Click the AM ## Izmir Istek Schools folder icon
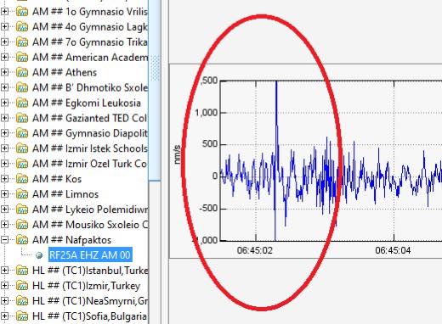Screen dimensions: 442x324 [22, 148]
